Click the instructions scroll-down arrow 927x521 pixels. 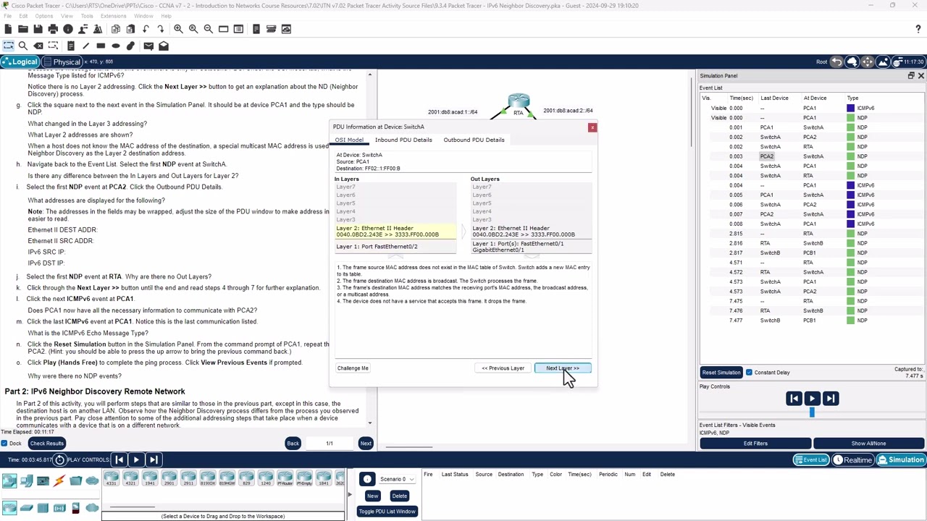point(370,423)
